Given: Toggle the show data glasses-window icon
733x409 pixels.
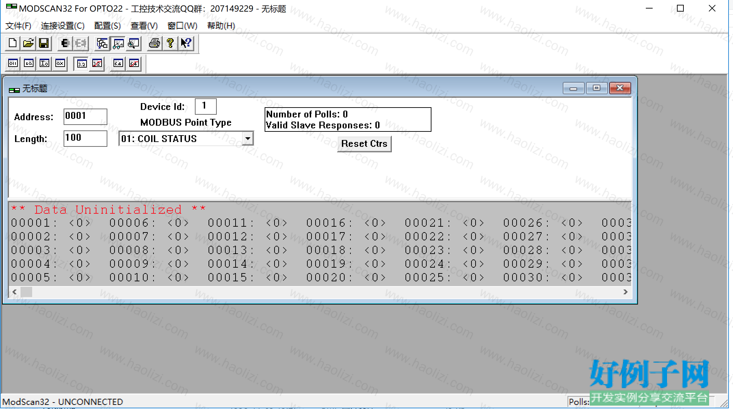Looking at the screenshot, I should 118,43.
